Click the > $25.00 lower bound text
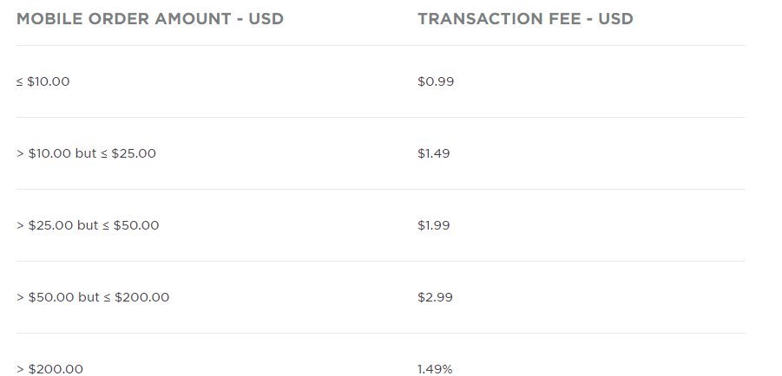Viewport: 782px width, 376px height. (x=43, y=225)
